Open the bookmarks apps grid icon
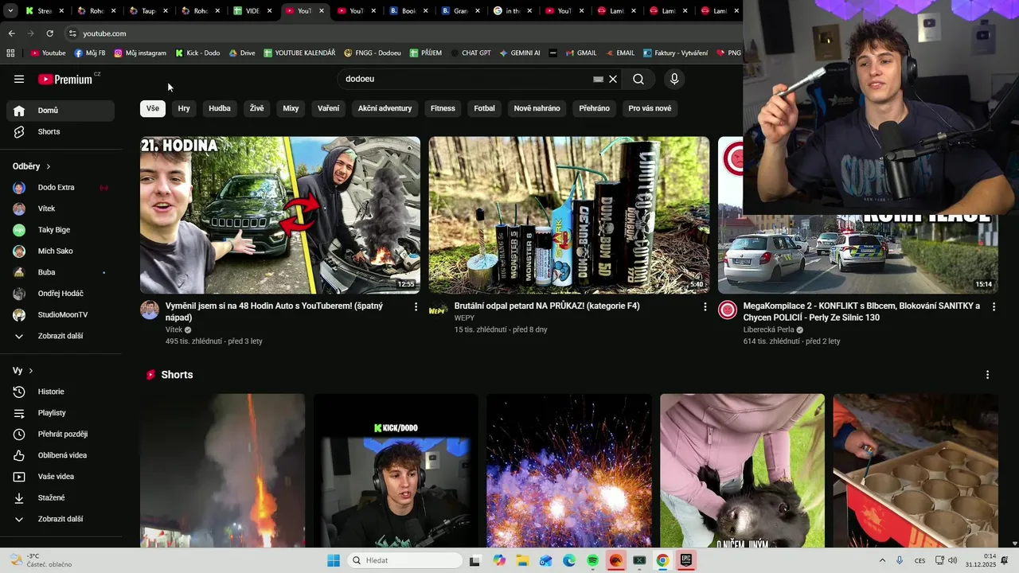 pyautogui.click(x=10, y=53)
